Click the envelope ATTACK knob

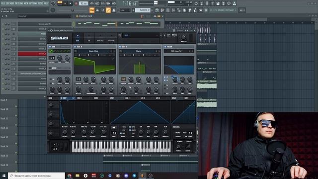65,132
